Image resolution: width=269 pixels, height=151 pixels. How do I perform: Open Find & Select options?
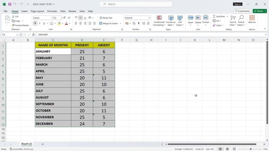(241, 21)
